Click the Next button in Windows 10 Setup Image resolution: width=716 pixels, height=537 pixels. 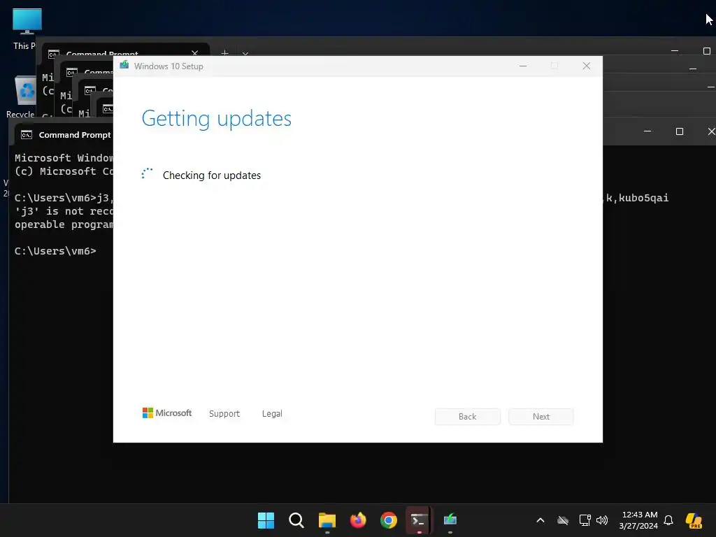pos(541,417)
